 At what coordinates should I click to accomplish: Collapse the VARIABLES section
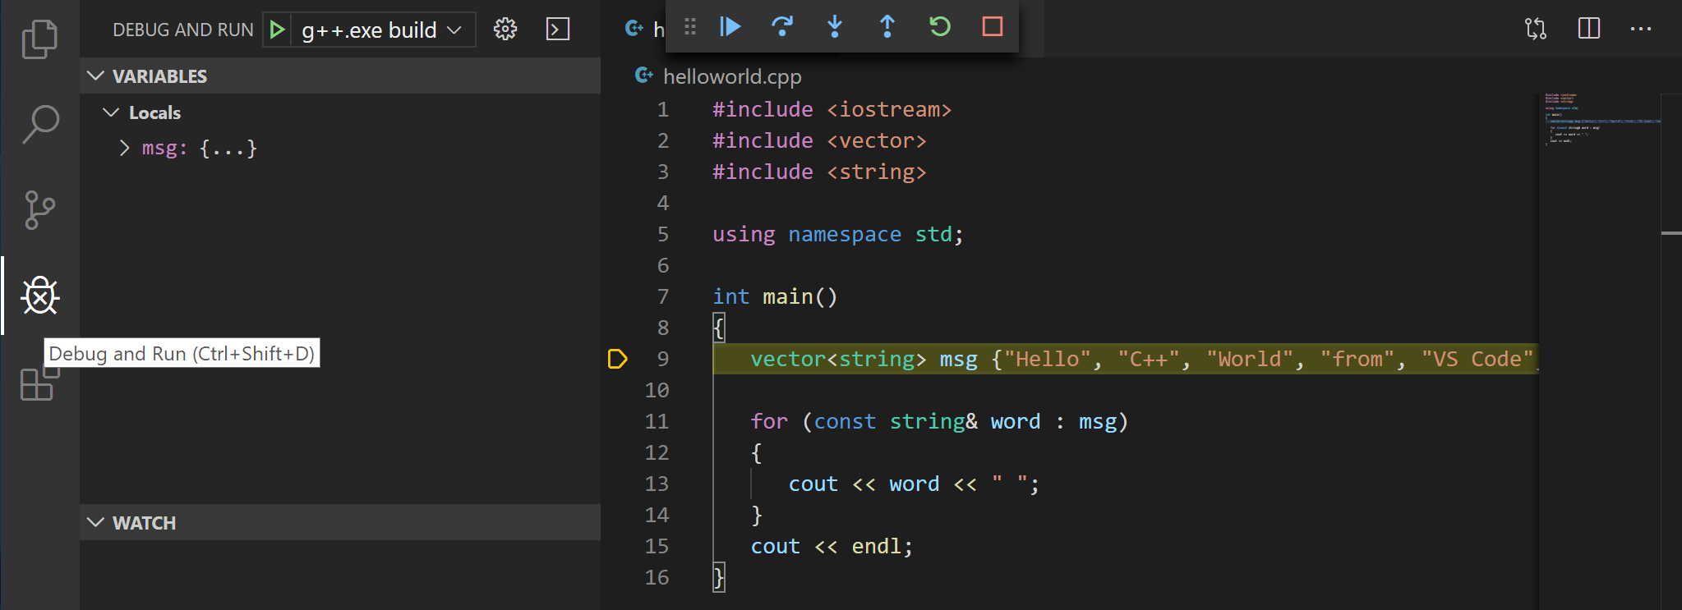pyautogui.click(x=96, y=76)
